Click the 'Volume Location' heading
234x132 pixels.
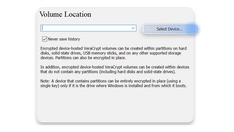click(x=65, y=14)
